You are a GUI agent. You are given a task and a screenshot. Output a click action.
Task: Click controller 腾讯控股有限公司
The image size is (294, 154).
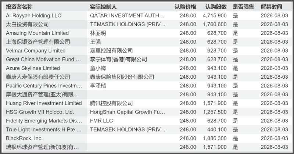(111, 103)
